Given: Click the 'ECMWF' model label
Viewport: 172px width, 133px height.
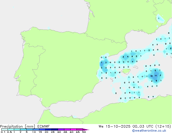Looking at the screenshot, I should [x=44, y=126].
